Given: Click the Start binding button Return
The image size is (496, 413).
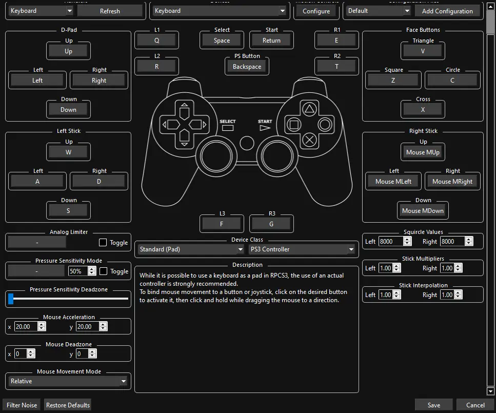Looking at the screenshot, I should point(271,41).
